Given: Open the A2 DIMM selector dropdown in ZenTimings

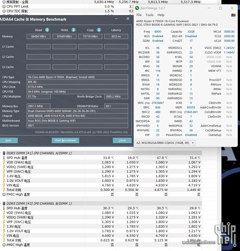Looking at the screenshot, I should pyautogui.click(x=165, y=143).
